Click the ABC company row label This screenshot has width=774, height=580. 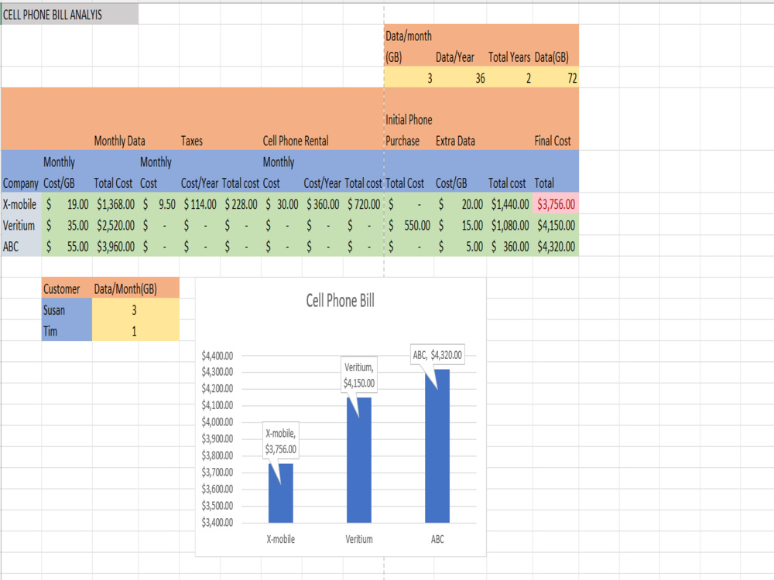[x=21, y=246]
